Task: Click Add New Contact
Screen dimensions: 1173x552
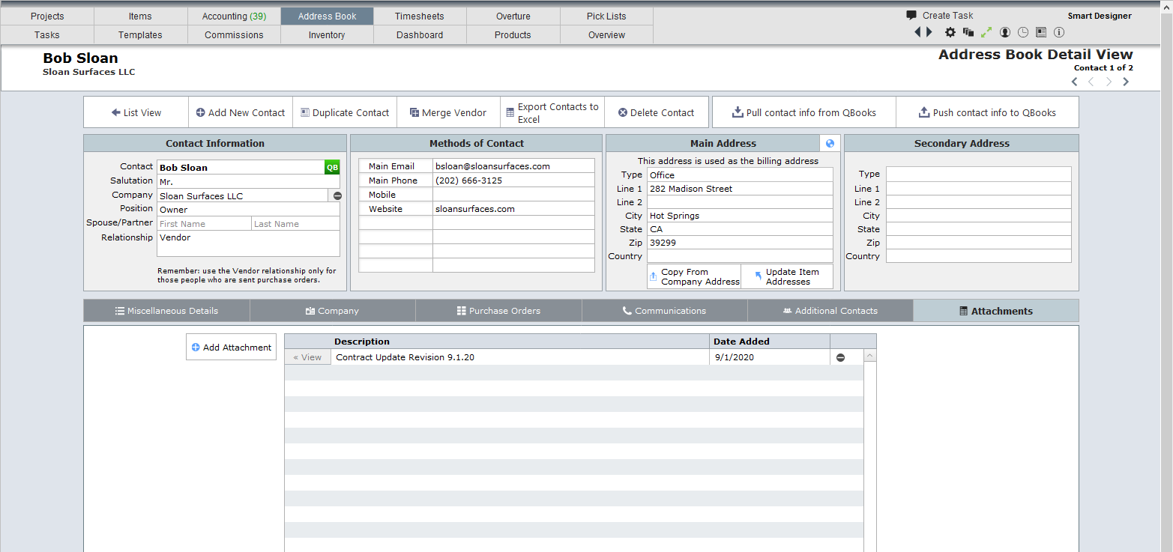Action: [241, 112]
